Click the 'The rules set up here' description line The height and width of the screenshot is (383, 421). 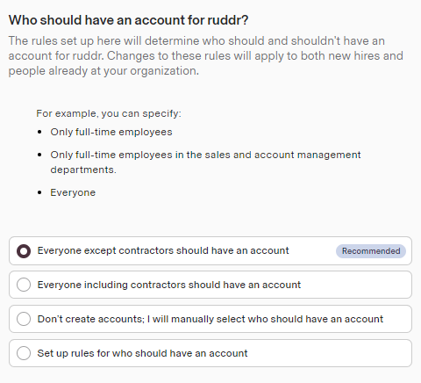pos(196,41)
